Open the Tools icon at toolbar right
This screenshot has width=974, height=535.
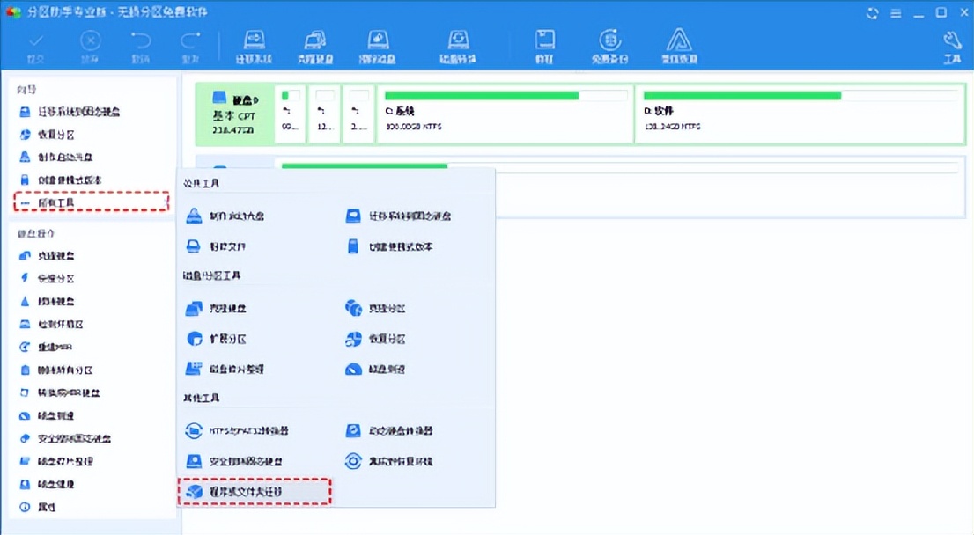tap(953, 45)
